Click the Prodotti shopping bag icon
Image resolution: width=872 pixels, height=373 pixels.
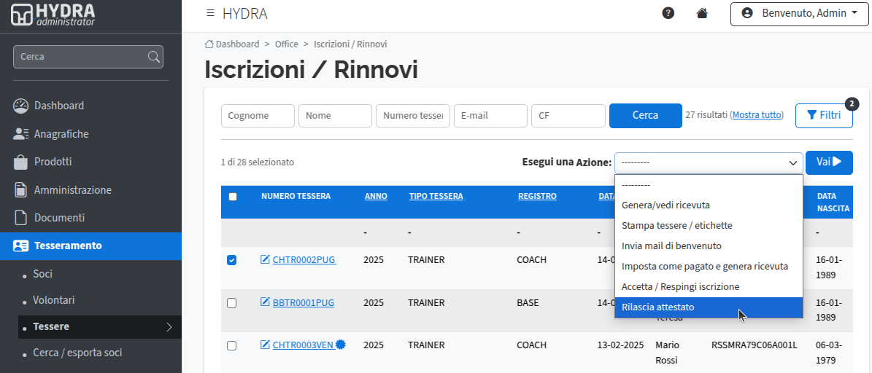[x=20, y=162]
